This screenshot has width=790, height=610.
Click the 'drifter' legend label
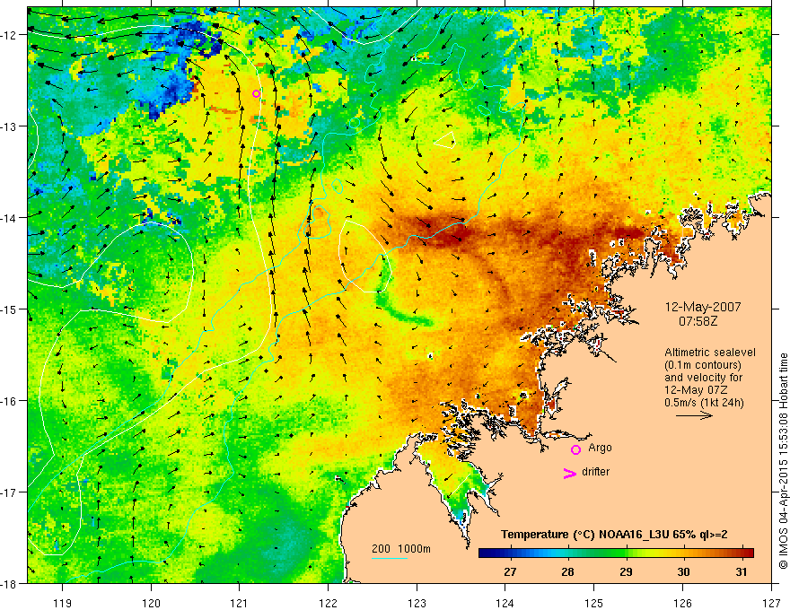pyautogui.click(x=595, y=472)
